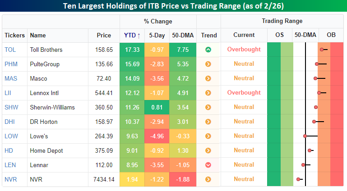Click Toll Brothers trading range dot marker
347x191 pixels.
click(322, 50)
